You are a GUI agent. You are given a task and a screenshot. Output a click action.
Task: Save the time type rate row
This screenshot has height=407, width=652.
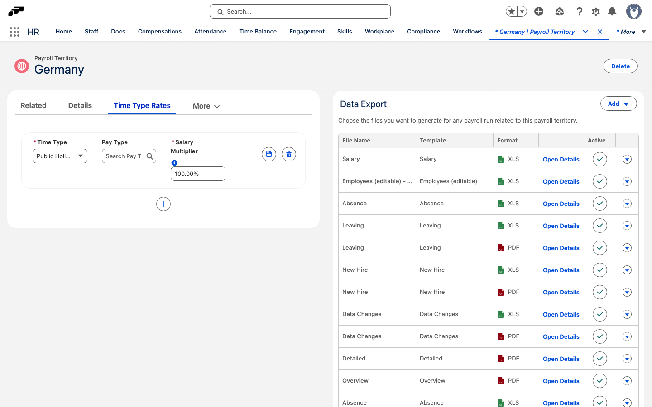[269, 154]
